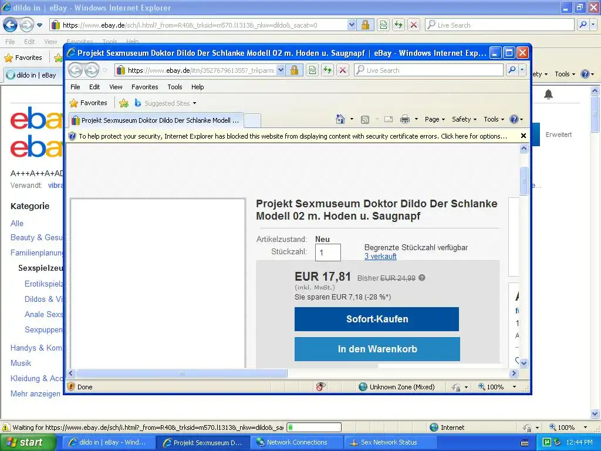Screen dimensions: 601x451
Task: Click horizontal scroll right arrow in front window
Action: [x=514, y=373]
